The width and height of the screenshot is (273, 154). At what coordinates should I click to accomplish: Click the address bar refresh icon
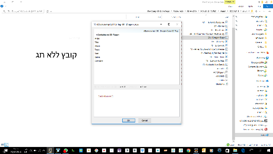point(47,11)
